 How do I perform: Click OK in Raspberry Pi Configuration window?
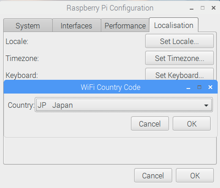point(195,176)
